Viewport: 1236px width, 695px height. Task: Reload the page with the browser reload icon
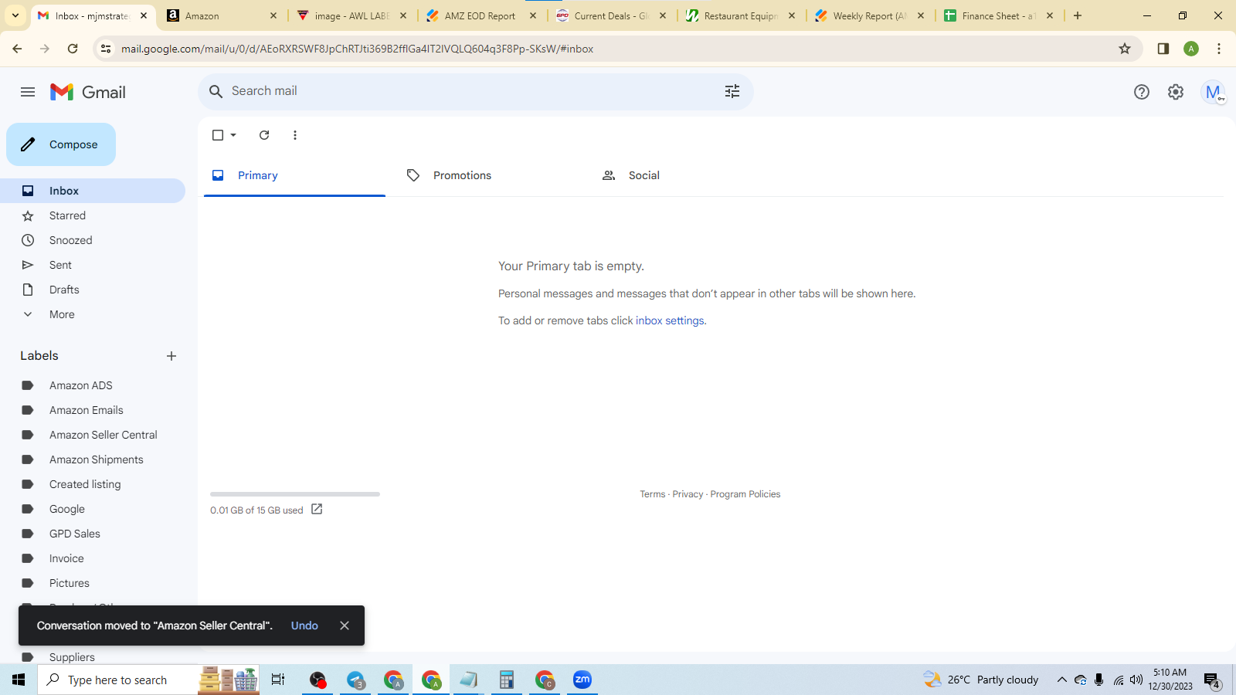(73, 49)
